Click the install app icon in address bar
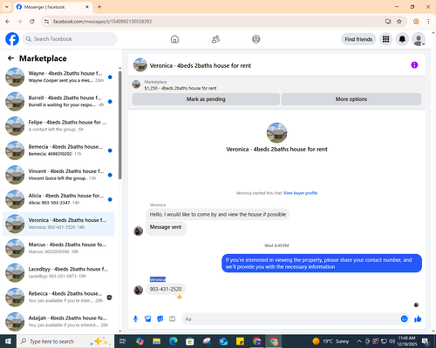Viewport: 436px width, 348px height. [388, 22]
